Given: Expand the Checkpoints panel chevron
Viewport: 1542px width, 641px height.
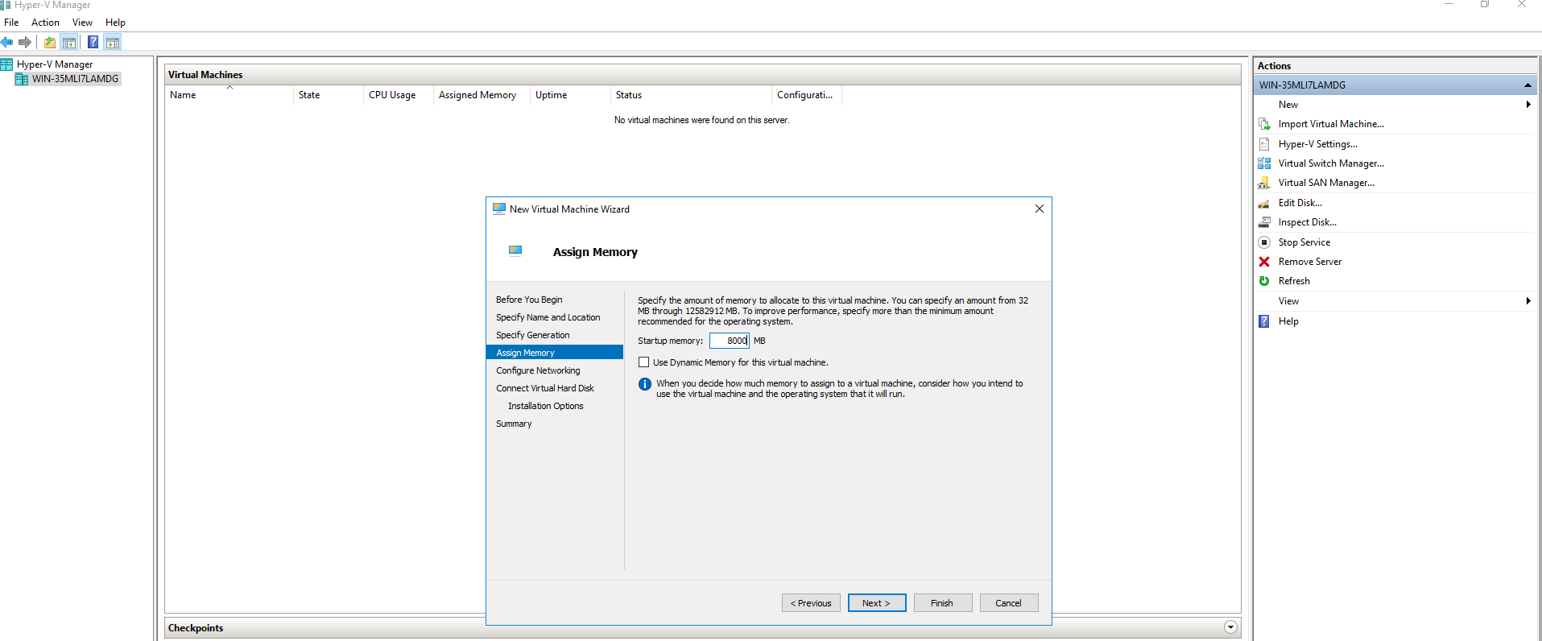Looking at the screenshot, I should [x=1230, y=627].
